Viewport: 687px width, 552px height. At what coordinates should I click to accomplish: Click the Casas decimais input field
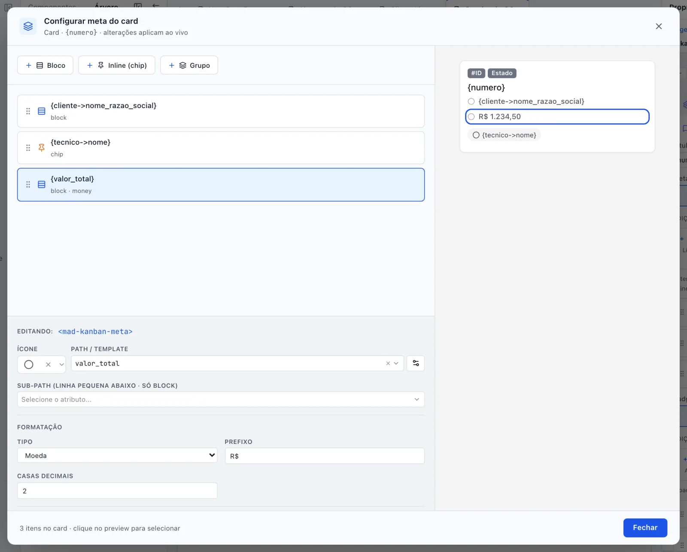pyautogui.click(x=117, y=491)
